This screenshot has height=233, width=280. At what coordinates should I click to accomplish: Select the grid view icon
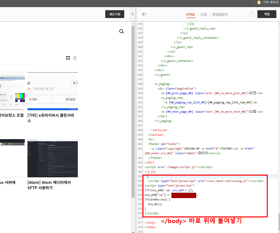pyautogui.click(x=68, y=58)
